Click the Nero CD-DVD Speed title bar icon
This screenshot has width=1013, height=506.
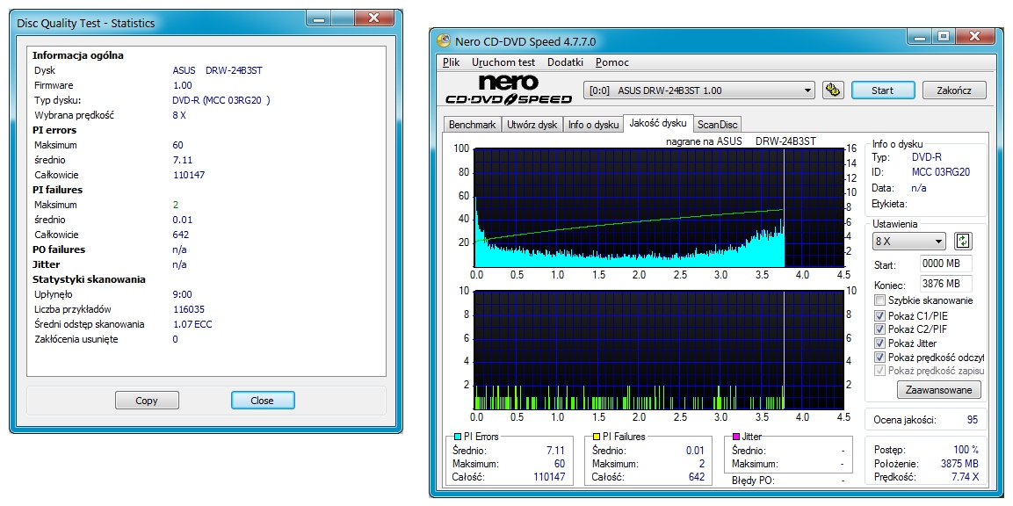tap(443, 41)
